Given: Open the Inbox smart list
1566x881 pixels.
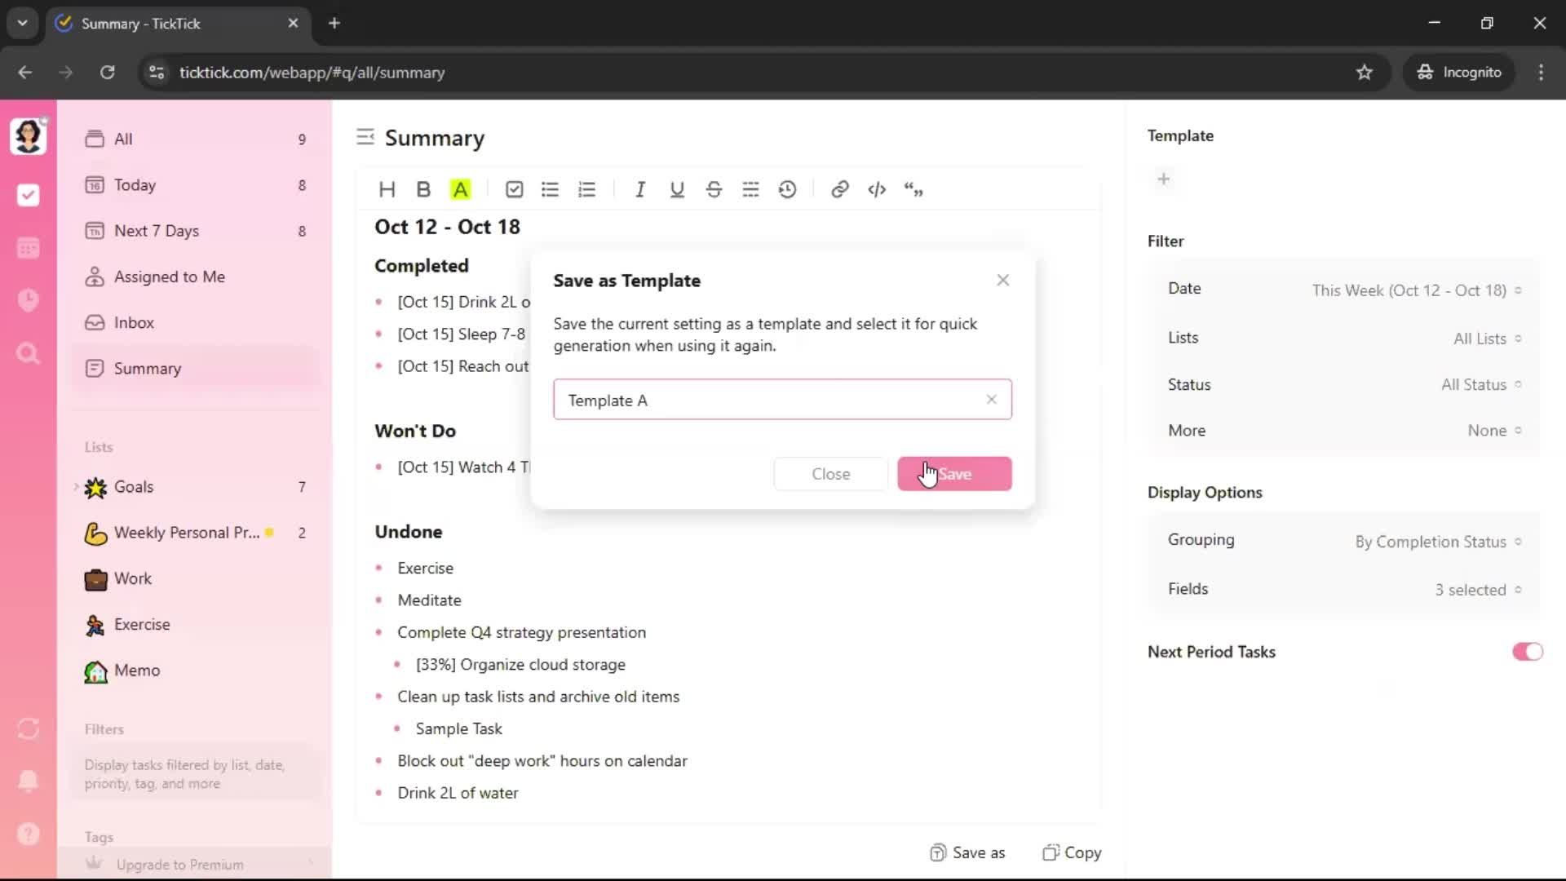Looking at the screenshot, I should tap(134, 323).
